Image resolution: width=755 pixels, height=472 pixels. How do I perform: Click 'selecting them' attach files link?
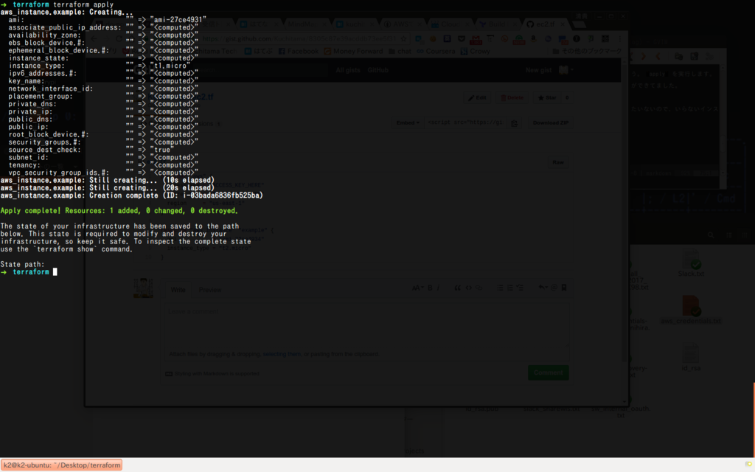(x=281, y=354)
